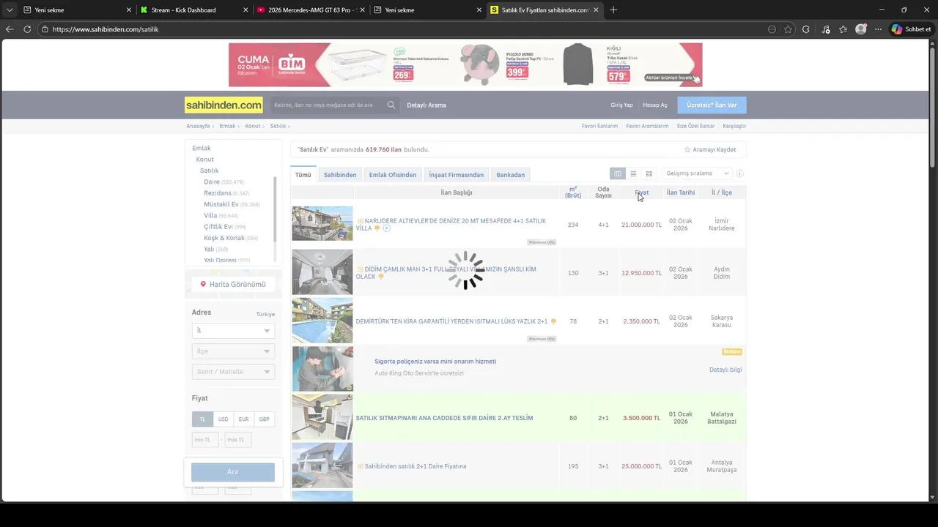Open 'Favori İlanlarım' link
This screenshot has height=527, width=938.
[599, 126]
